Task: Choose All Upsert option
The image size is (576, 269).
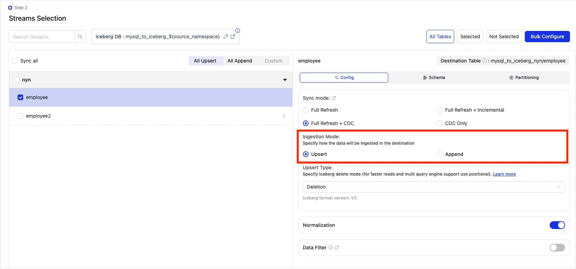Action: [205, 61]
